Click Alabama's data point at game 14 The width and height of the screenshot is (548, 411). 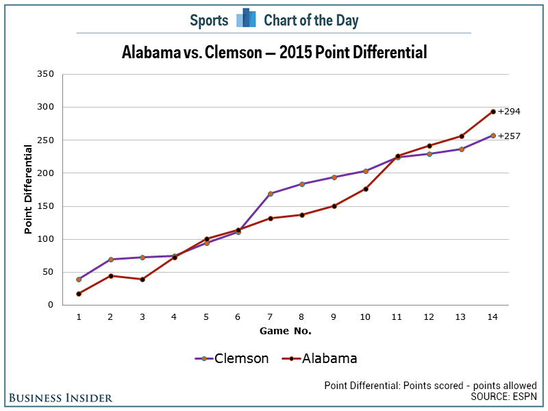(493, 112)
